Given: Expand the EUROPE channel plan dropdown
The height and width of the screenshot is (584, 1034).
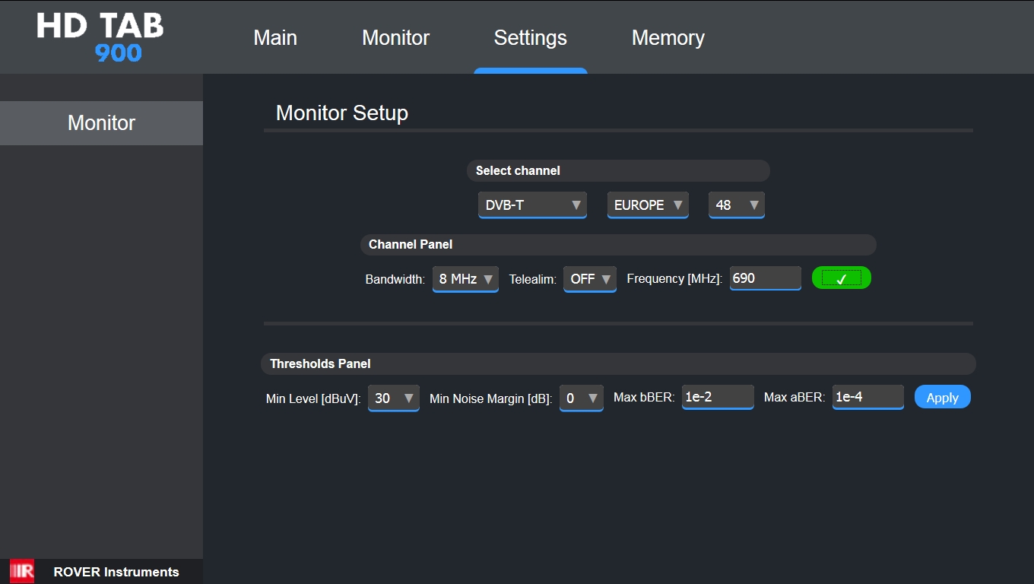Looking at the screenshot, I should click(648, 205).
